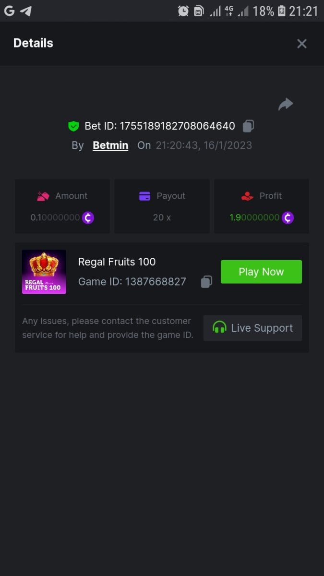This screenshot has width=324, height=576.
Task: Click the Bet ID text
Action: [x=160, y=126]
